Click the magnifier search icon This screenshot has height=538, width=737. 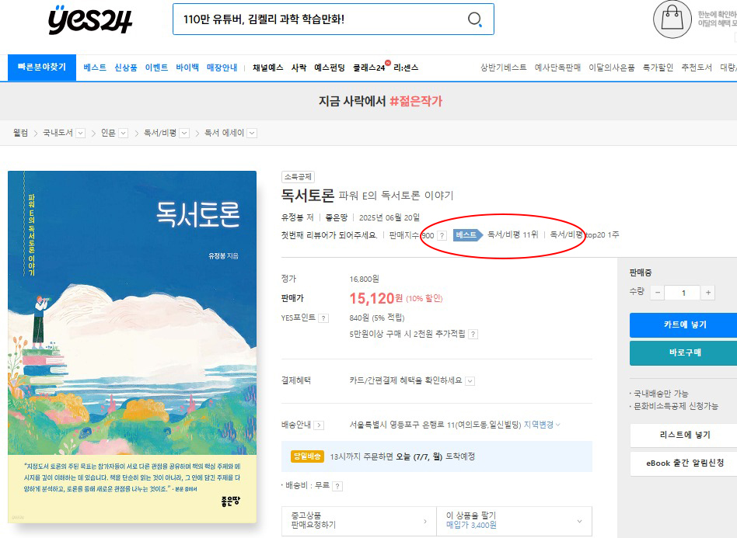pyautogui.click(x=475, y=19)
